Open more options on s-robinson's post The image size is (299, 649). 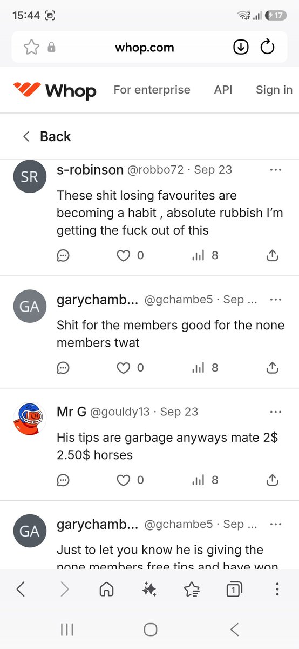point(275,170)
